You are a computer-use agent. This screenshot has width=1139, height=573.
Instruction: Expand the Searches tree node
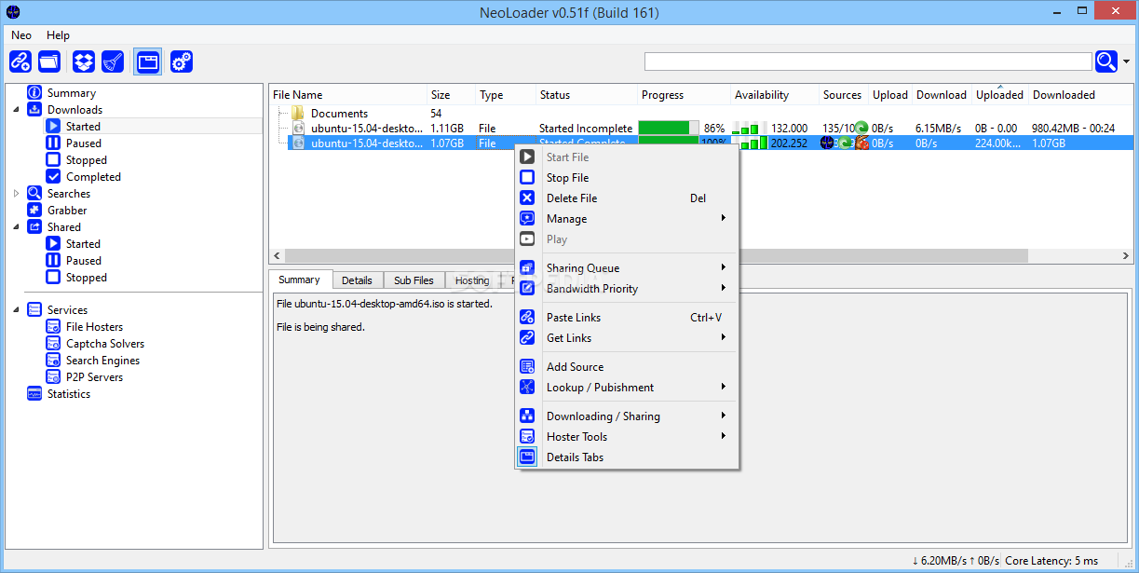click(16, 194)
